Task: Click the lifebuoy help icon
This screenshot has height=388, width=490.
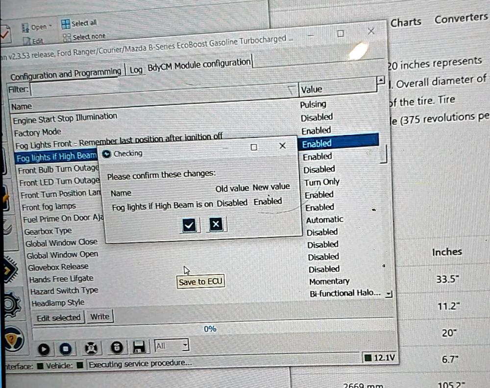Action: [x=90, y=348]
